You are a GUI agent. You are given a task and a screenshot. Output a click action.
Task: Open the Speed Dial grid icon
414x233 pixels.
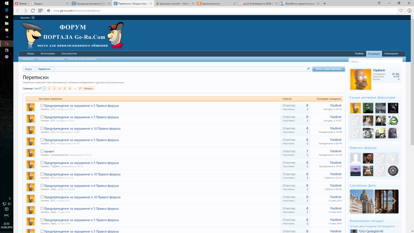click(40, 11)
